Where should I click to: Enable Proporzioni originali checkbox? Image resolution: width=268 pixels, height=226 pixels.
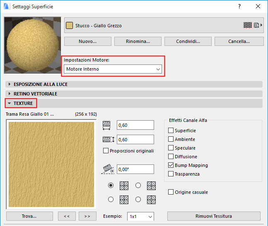[106, 151]
